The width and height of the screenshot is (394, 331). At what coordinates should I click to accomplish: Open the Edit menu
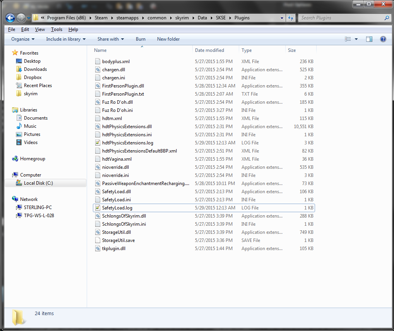pyautogui.click(x=25, y=29)
